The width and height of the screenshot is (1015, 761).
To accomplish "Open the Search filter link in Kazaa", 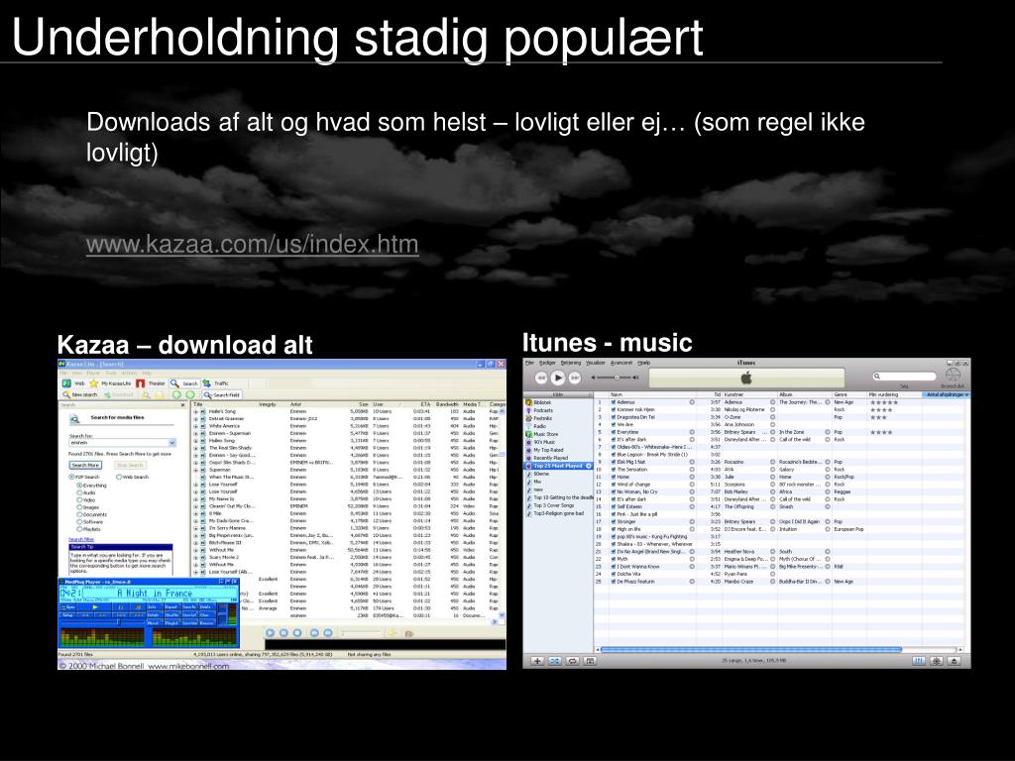I will 81,539.
